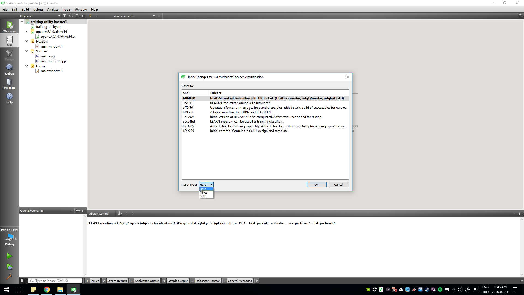This screenshot has height=295, width=524.
Task: Toggle the left sidebar visibility
Action: (23, 281)
